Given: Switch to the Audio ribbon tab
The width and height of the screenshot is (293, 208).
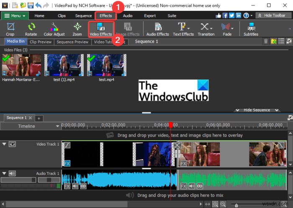Looking at the screenshot, I should pos(128,15).
